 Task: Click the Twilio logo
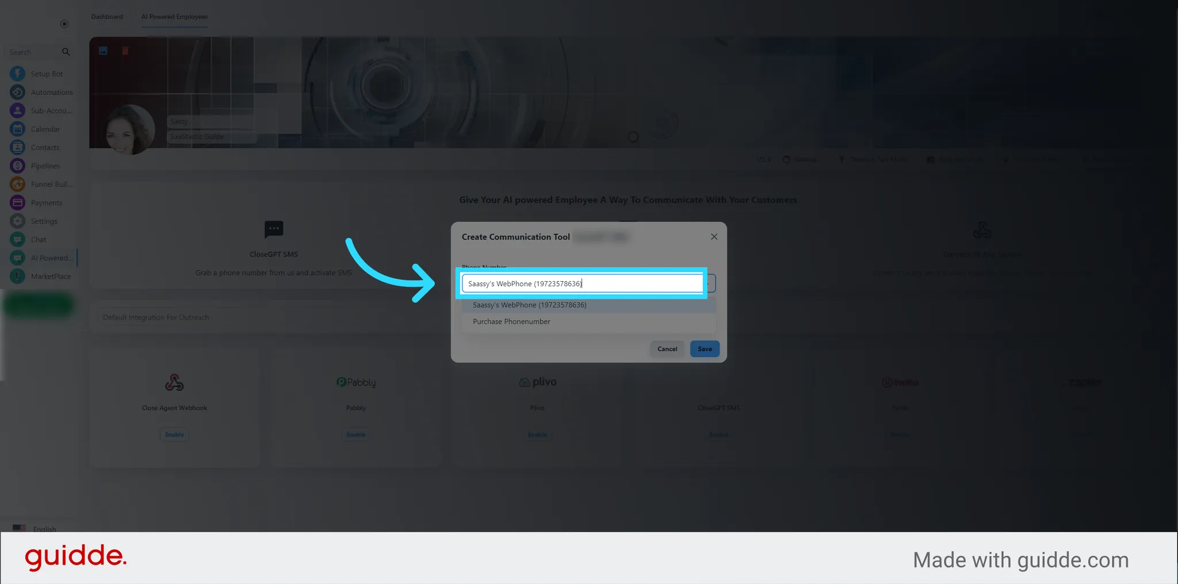900,382
